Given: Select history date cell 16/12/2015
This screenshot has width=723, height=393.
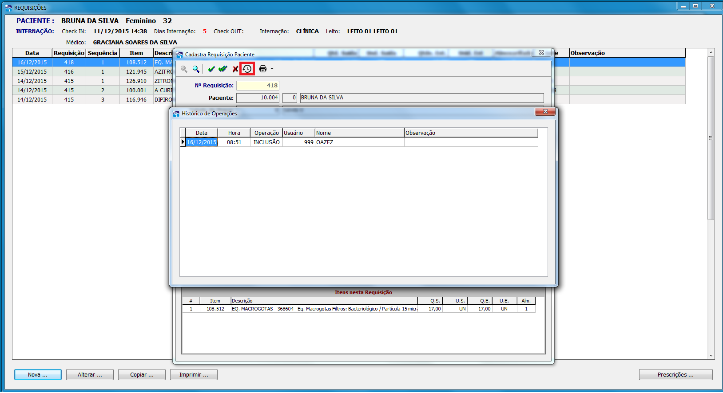Looking at the screenshot, I should point(202,142).
